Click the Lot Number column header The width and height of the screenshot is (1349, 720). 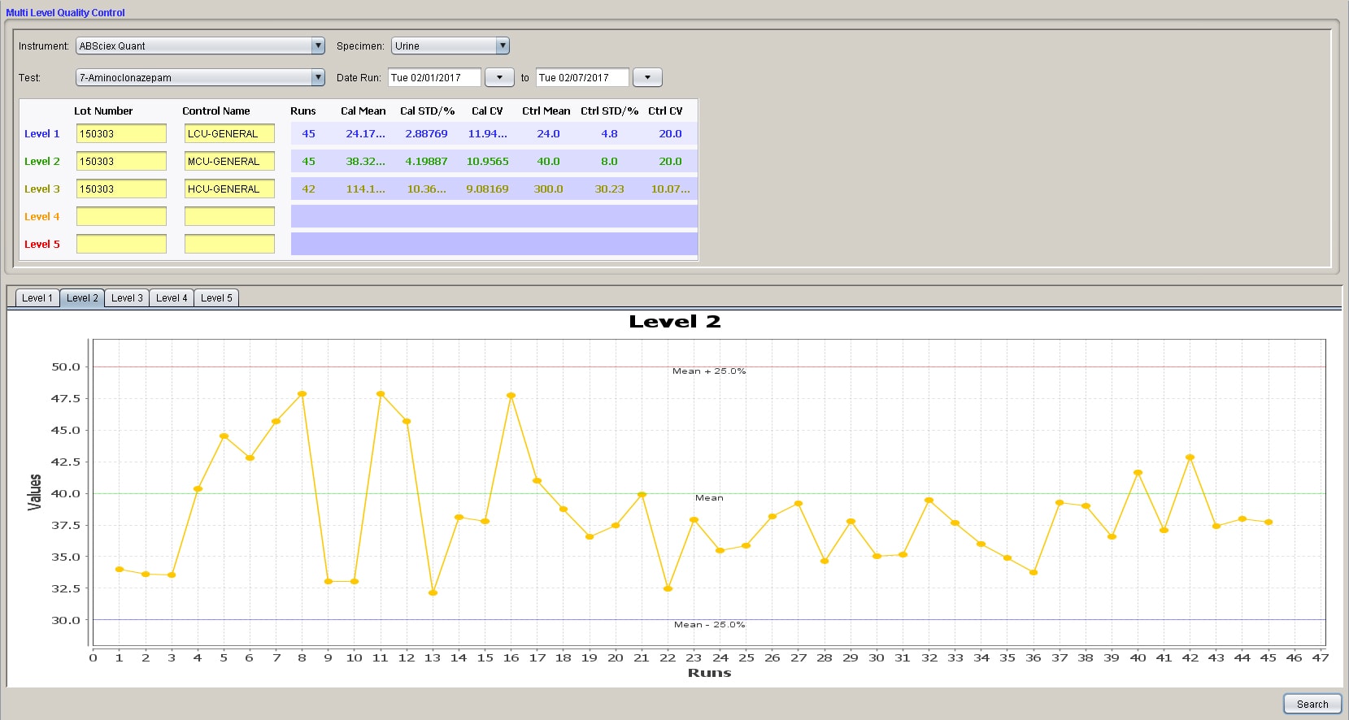coord(103,111)
